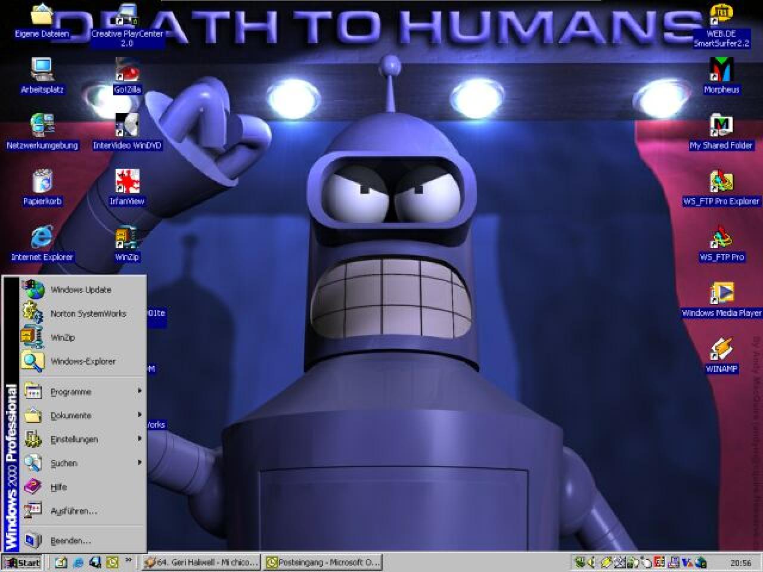Image resolution: width=763 pixels, height=572 pixels.
Task: Select Windows Update in the Start menu
Action: click(x=83, y=290)
